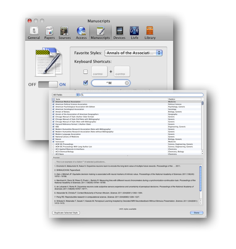
Task: Click the Done button
Action: point(196,213)
